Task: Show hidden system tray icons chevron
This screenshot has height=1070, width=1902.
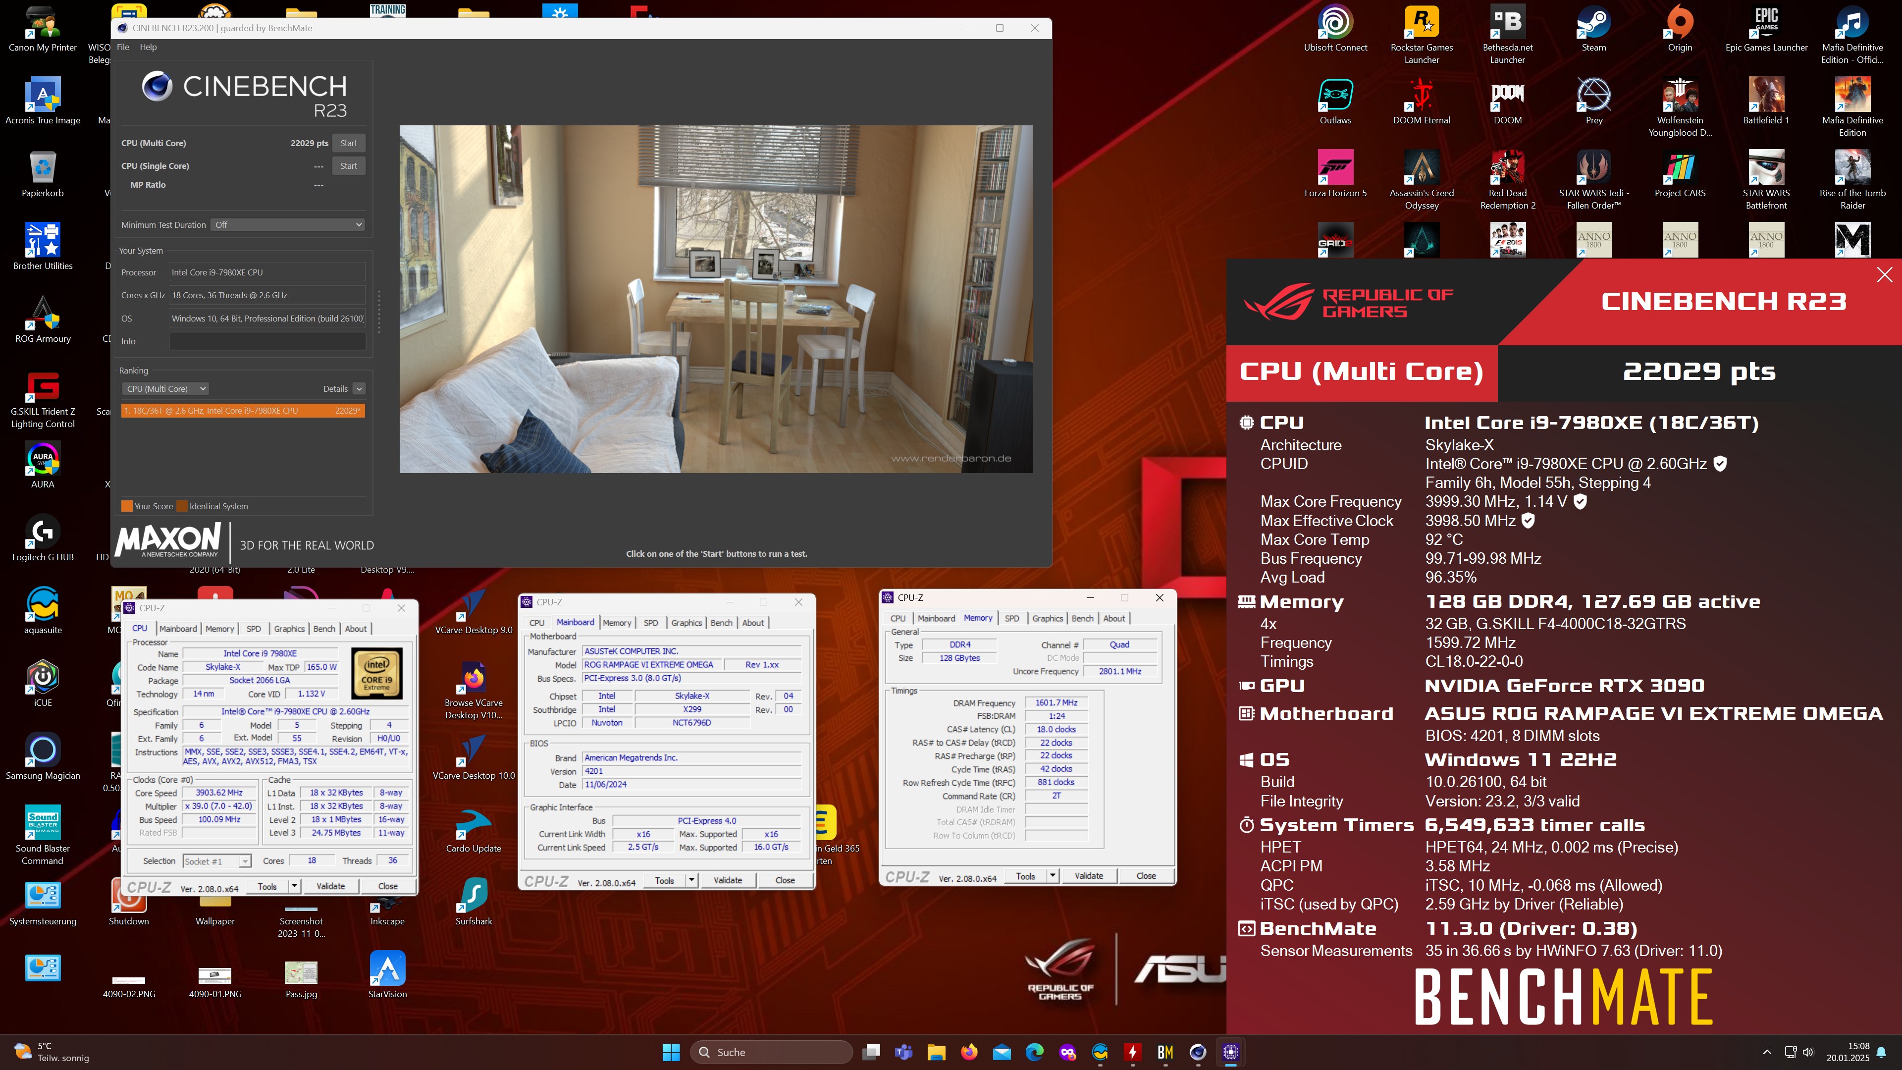Action: [1767, 1052]
